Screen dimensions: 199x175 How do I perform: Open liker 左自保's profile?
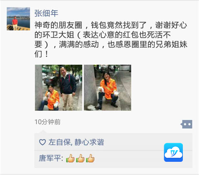point(60,142)
